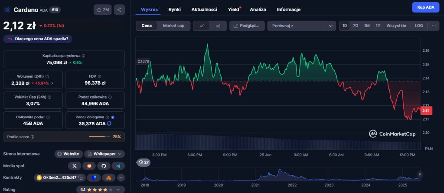Open the Informacje tab

288,9
